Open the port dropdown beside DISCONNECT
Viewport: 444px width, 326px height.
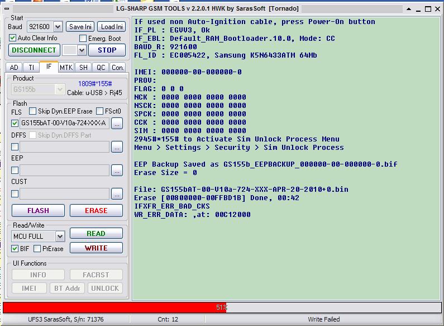[x=82, y=50]
